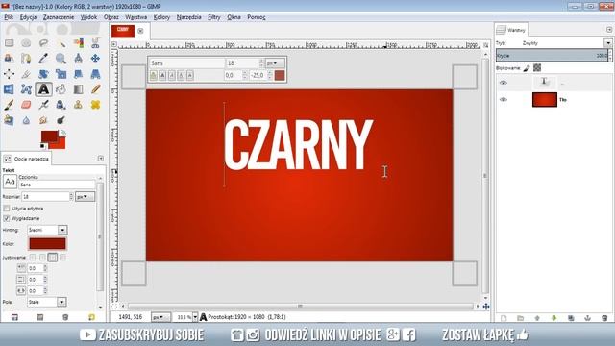Select the Move tool
Image resolution: width=615 pixels, height=346 pixels.
pyautogui.click(x=95, y=59)
